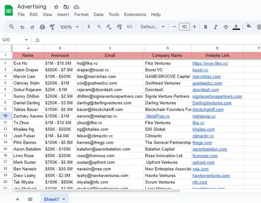Show the all sheets list

point(30,199)
